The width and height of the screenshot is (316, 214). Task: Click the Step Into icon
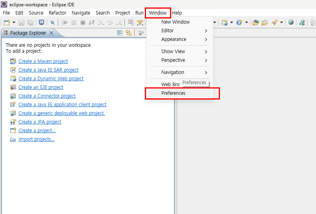pos(101,22)
